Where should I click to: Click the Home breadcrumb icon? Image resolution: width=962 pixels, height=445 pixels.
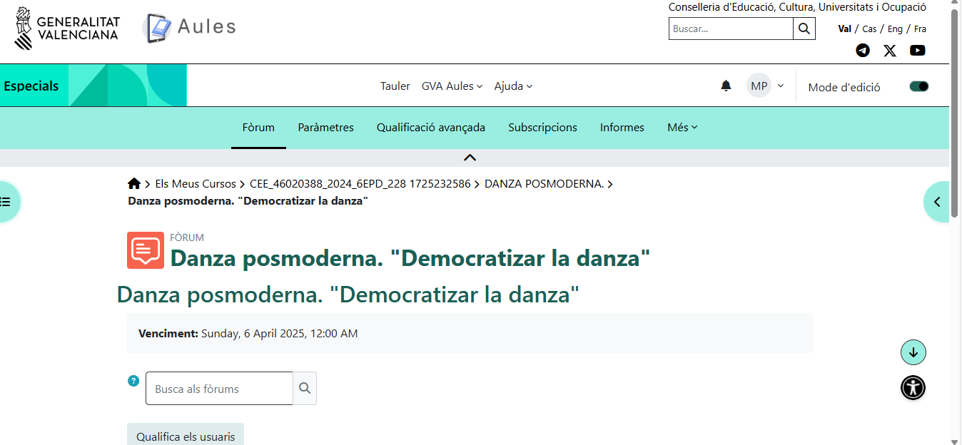[134, 183]
